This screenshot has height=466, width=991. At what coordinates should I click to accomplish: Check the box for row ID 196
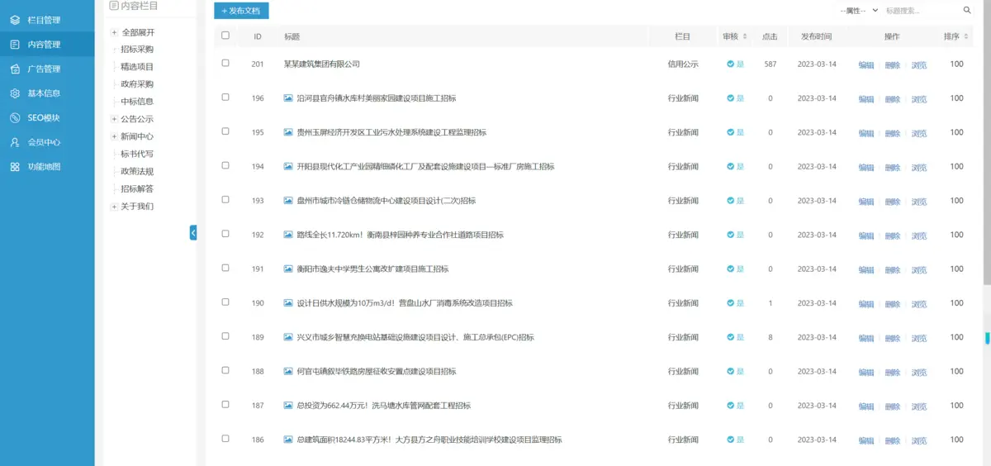click(225, 97)
